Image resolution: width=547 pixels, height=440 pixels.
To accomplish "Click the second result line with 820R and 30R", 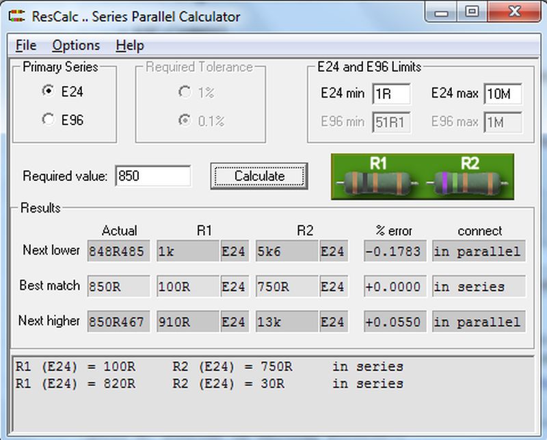I will coord(209,383).
